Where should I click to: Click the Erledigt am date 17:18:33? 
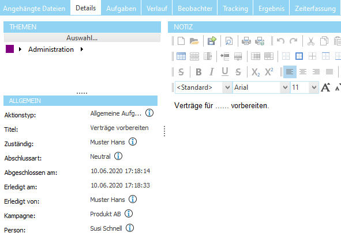click(120, 185)
